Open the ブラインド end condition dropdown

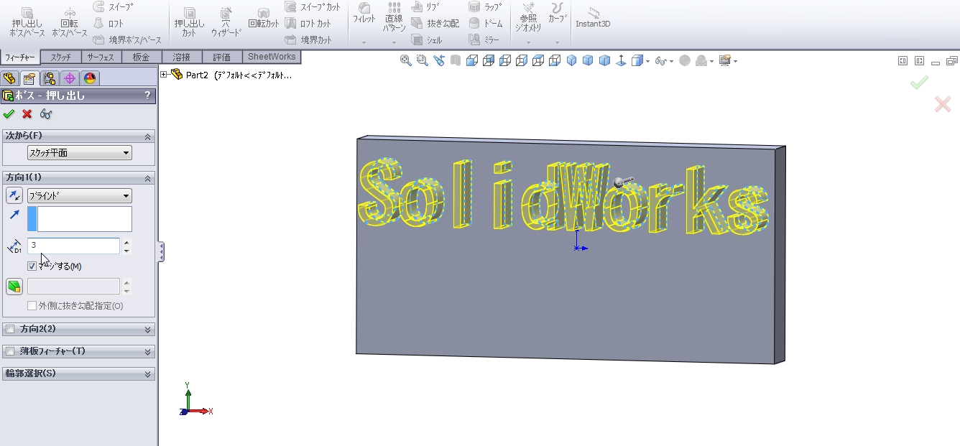tap(79, 195)
